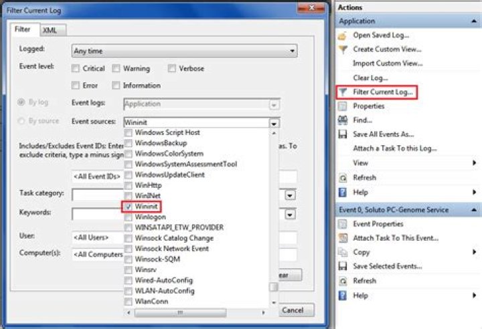This screenshot has width=482, height=329.
Task: Check the Information event level box
Action: point(116,86)
